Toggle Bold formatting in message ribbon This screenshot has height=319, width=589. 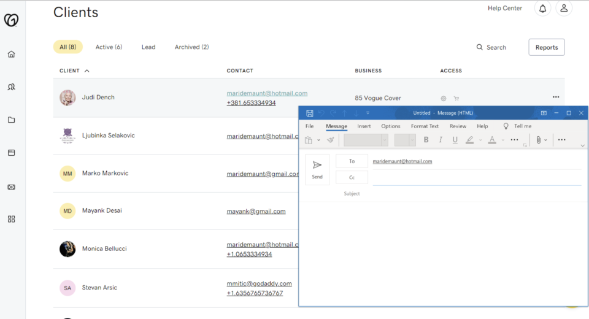tap(426, 140)
